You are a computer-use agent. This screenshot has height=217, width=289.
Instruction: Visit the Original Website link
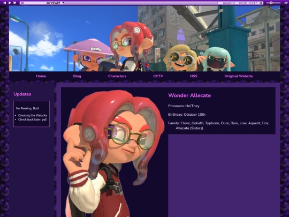pos(239,76)
